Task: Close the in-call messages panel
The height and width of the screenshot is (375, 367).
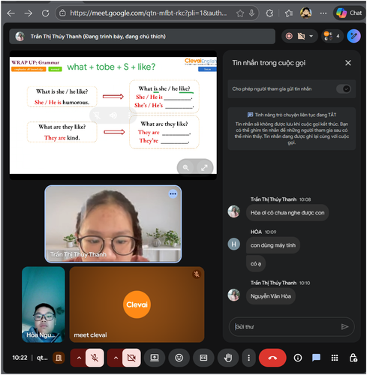Action: click(x=348, y=63)
